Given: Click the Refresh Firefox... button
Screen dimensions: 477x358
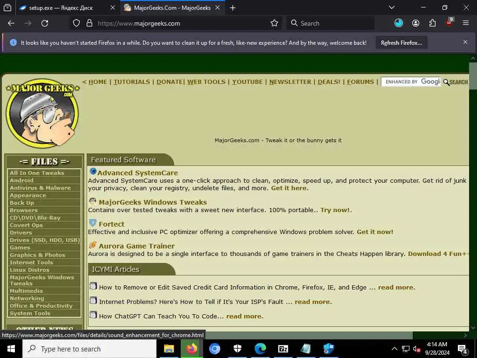Looking at the screenshot, I should pos(401,43).
